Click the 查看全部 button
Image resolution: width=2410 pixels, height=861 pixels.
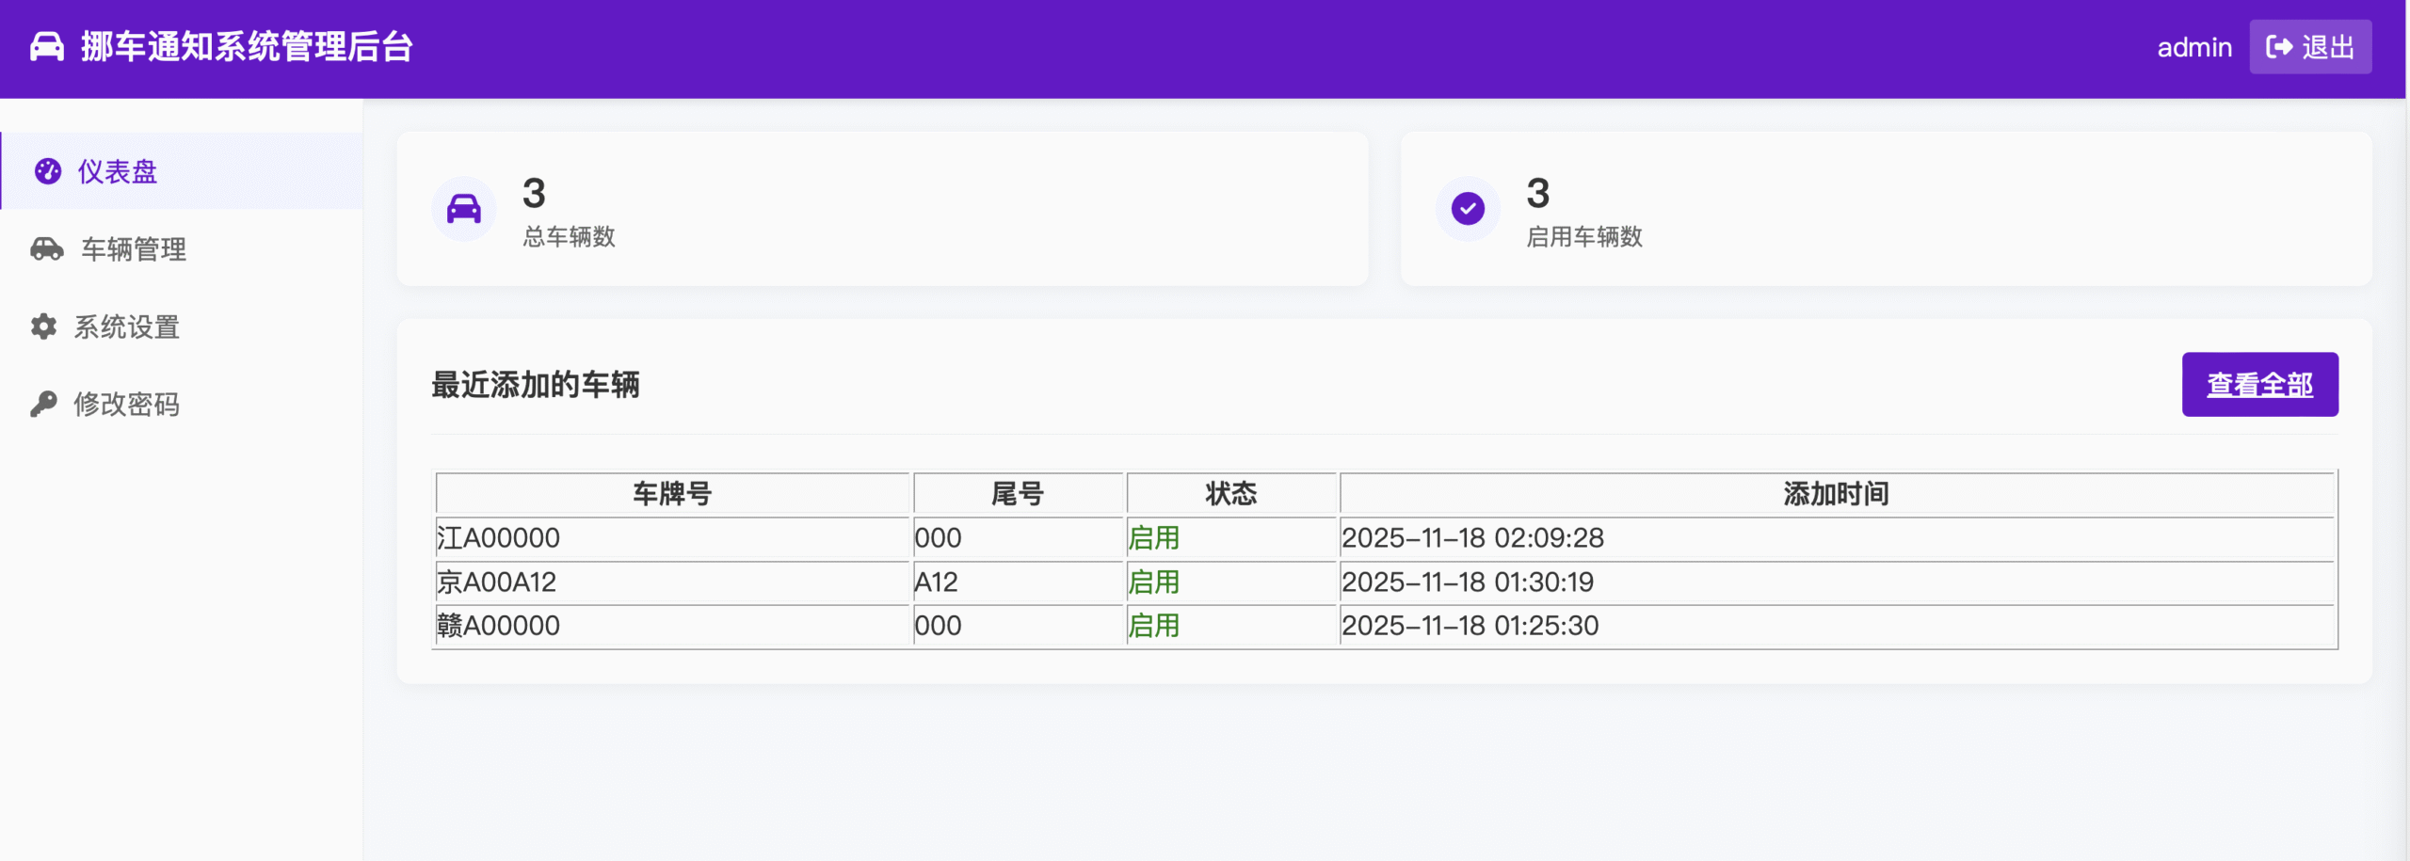pyautogui.click(x=2260, y=383)
